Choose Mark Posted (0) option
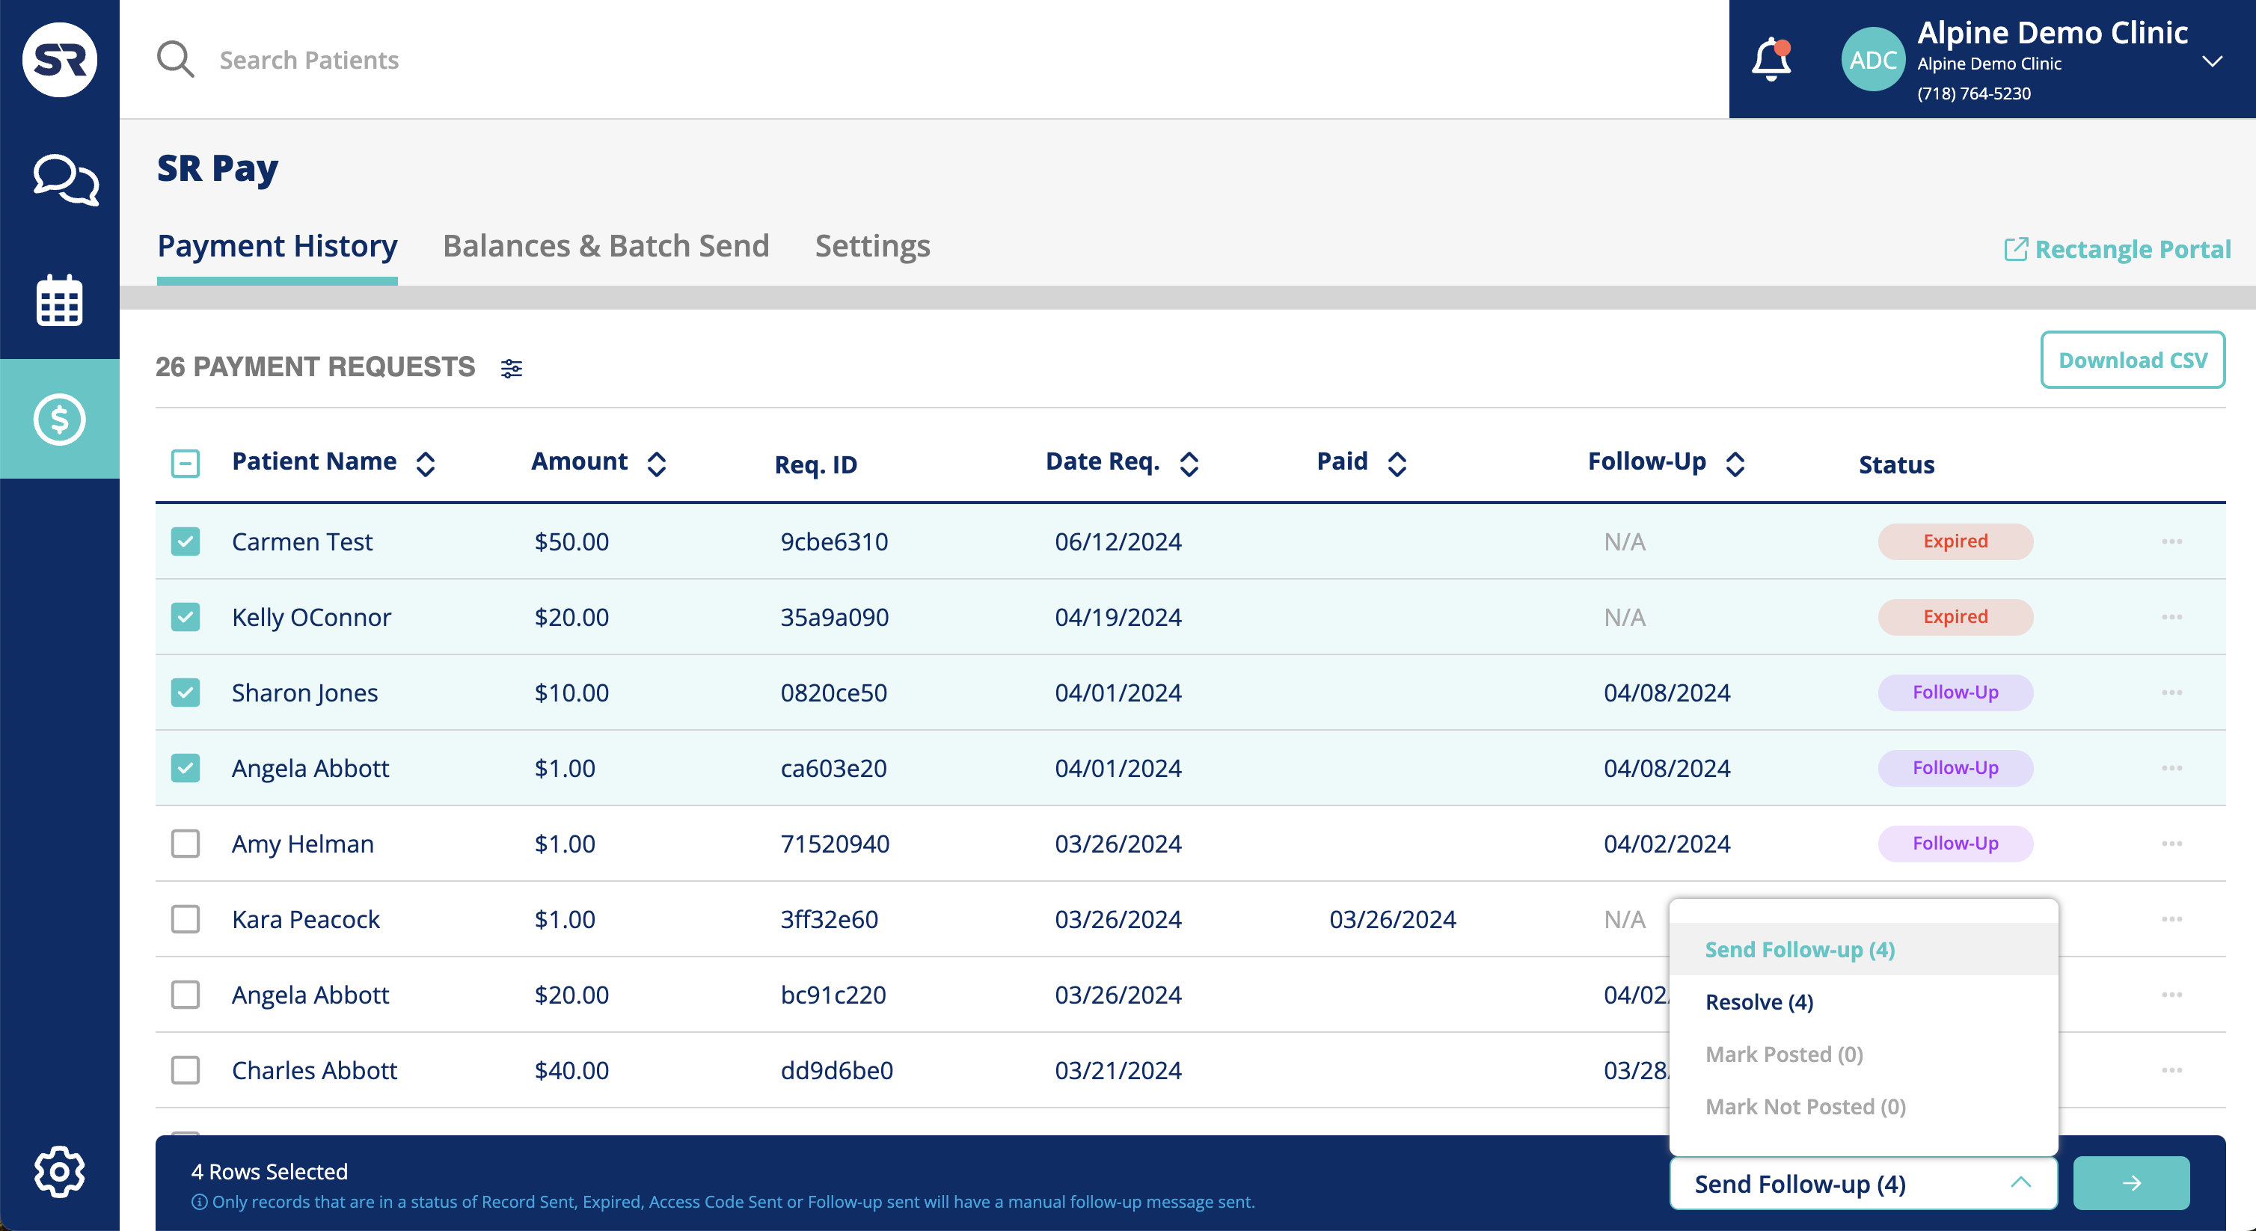Screen dimensions: 2256x1231 (1863, 1055)
